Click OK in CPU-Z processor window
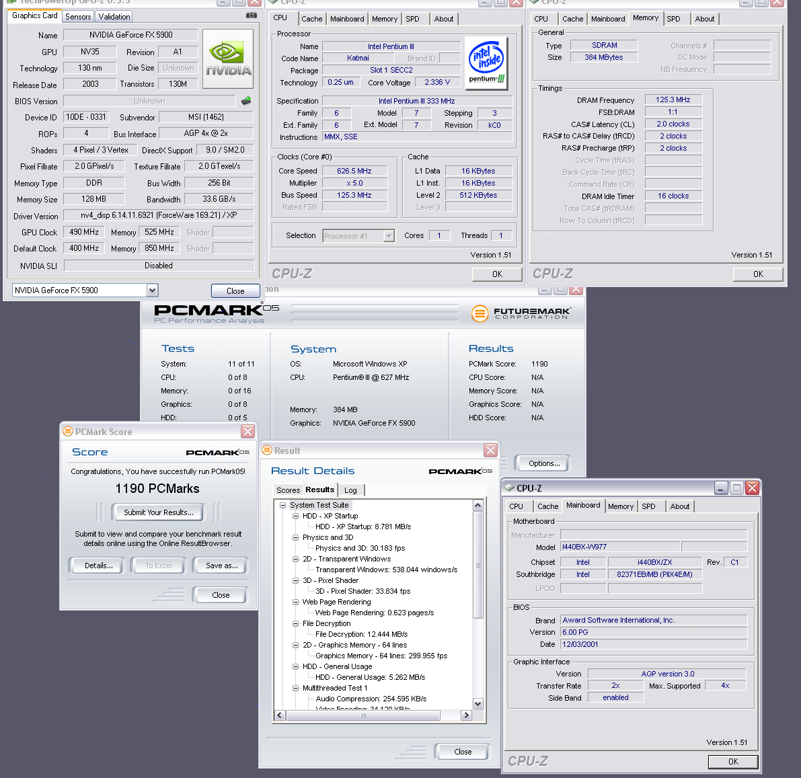801x778 pixels. tap(497, 274)
